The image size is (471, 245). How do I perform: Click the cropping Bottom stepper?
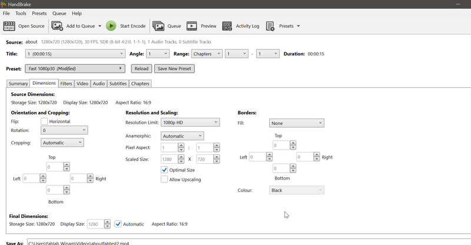[67, 190]
